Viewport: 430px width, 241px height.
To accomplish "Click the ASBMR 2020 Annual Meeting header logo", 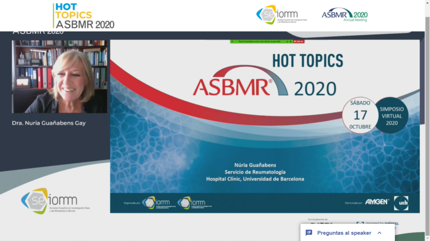I will click(344, 15).
